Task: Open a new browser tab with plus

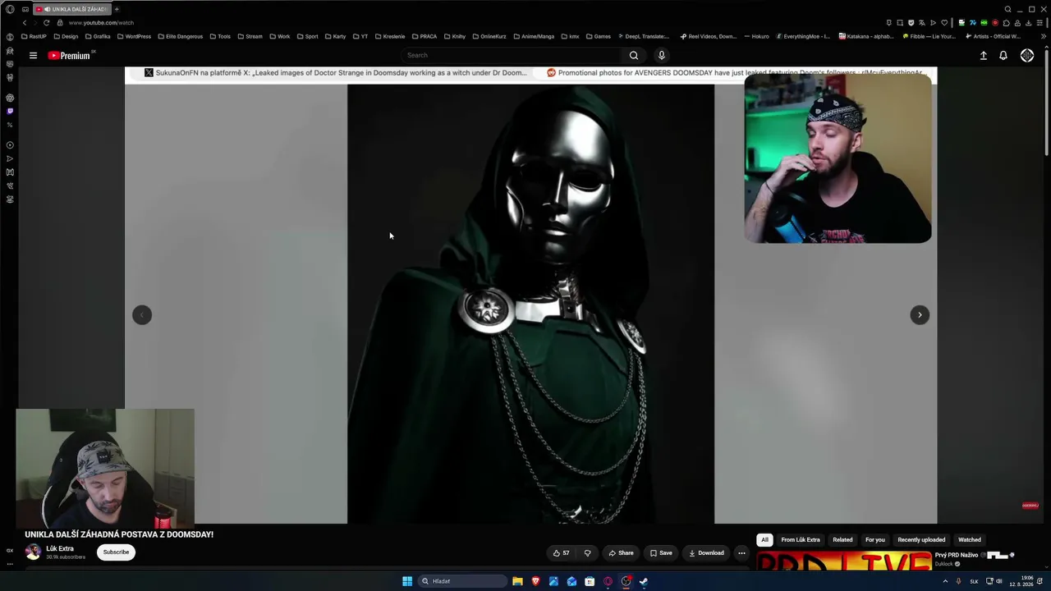Action: (117, 9)
